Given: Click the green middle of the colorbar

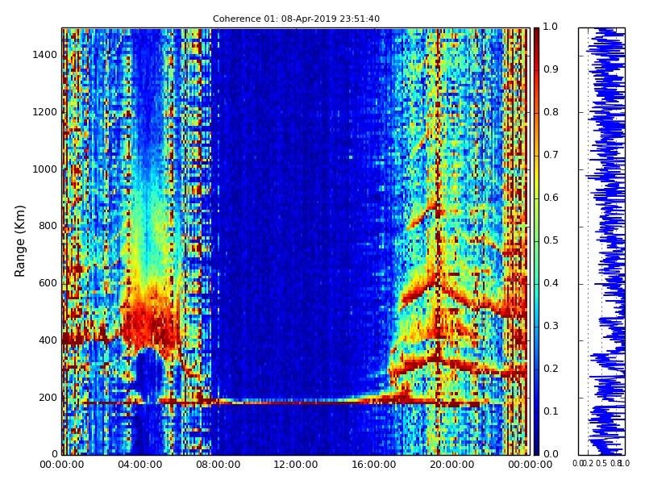Looking at the screenshot, I should click(536, 241).
